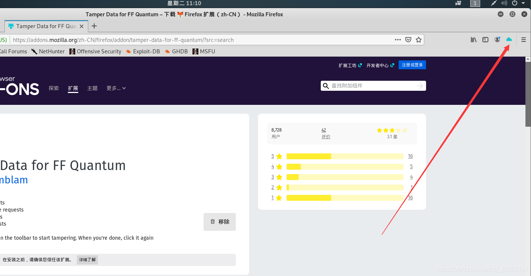Go to the 探索 nav item
This screenshot has width=531, height=276.
(x=54, y=88)
